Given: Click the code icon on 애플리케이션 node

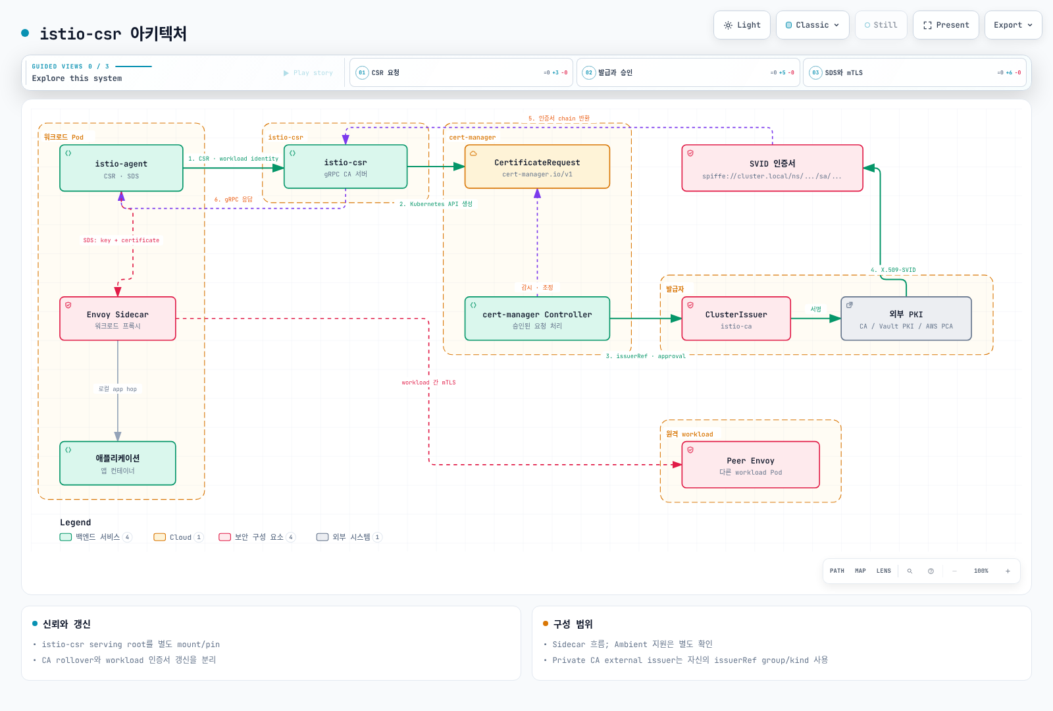Looking at the screenshot, I should (x=68, y=450).
